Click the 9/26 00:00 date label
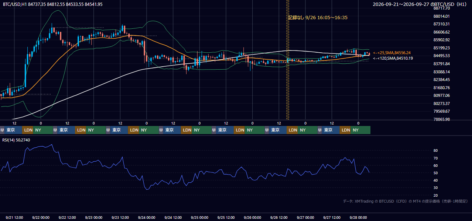The width and height of the screenshot is (472, 221). 253,217
